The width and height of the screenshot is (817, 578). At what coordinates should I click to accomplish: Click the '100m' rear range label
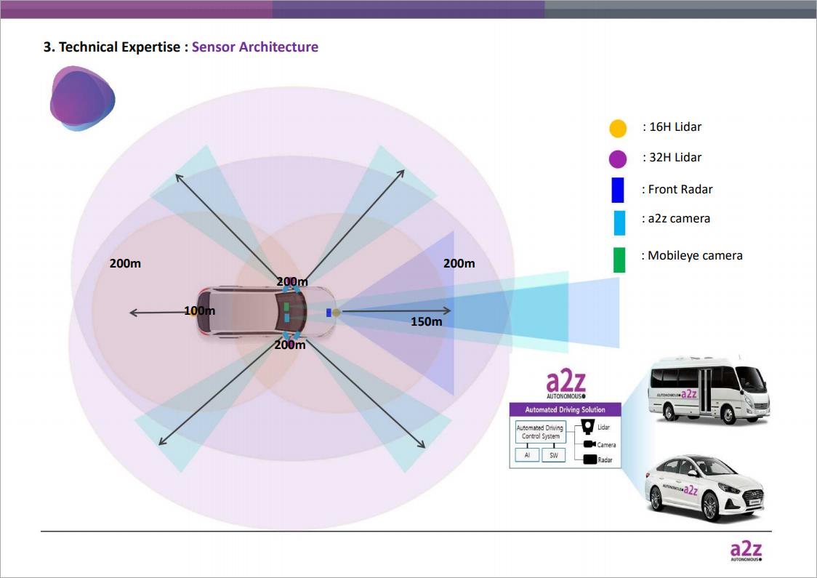200,310
